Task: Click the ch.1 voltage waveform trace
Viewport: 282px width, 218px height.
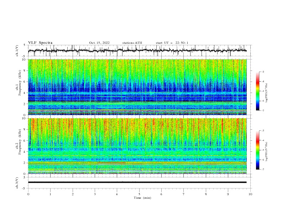Action: (x=137, y=51)
